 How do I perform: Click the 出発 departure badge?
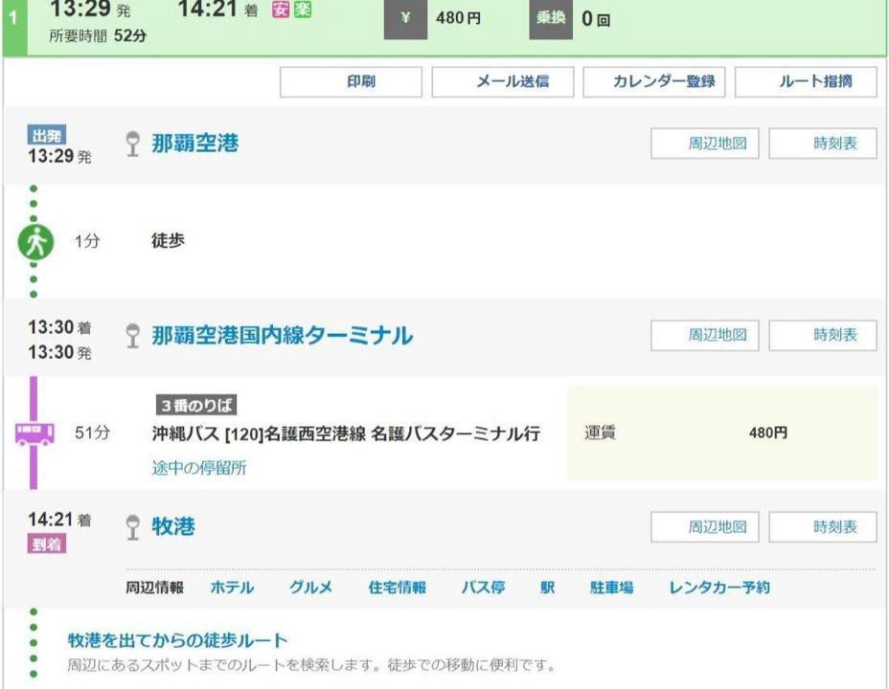click(47, 136)
